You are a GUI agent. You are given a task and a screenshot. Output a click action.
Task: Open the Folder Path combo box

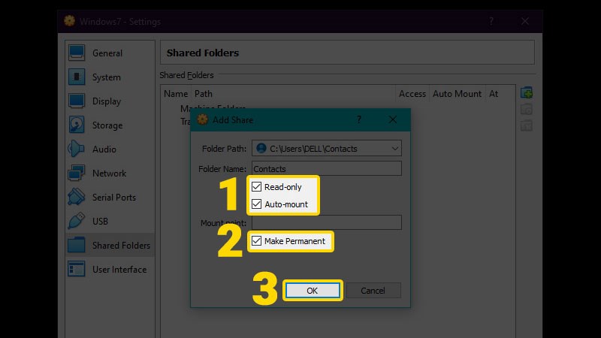click(327, 148)
